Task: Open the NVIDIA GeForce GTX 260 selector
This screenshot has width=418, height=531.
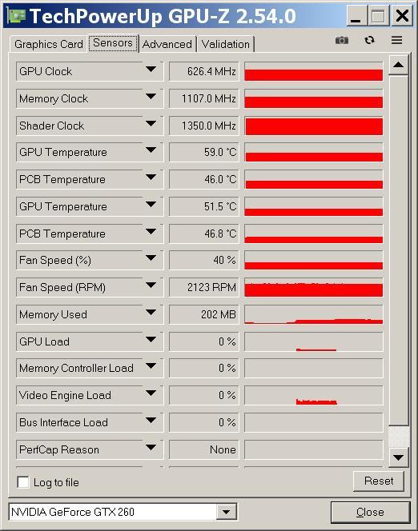Action: pos(123,512)
